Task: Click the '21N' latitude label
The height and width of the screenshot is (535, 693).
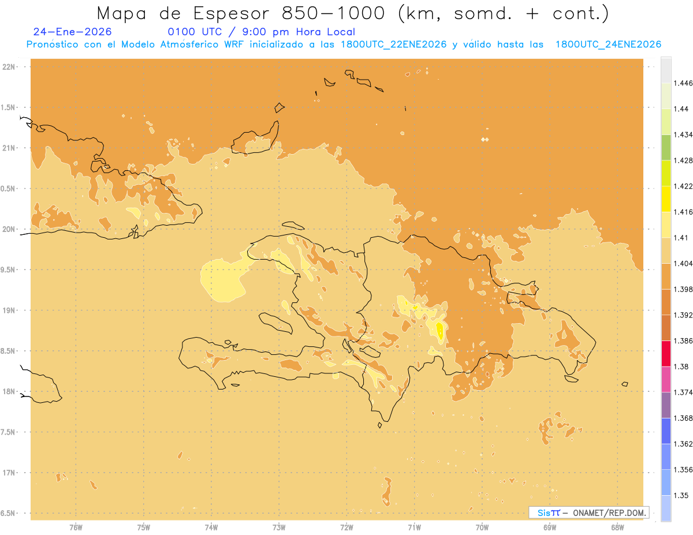Action: pos(10,148)
